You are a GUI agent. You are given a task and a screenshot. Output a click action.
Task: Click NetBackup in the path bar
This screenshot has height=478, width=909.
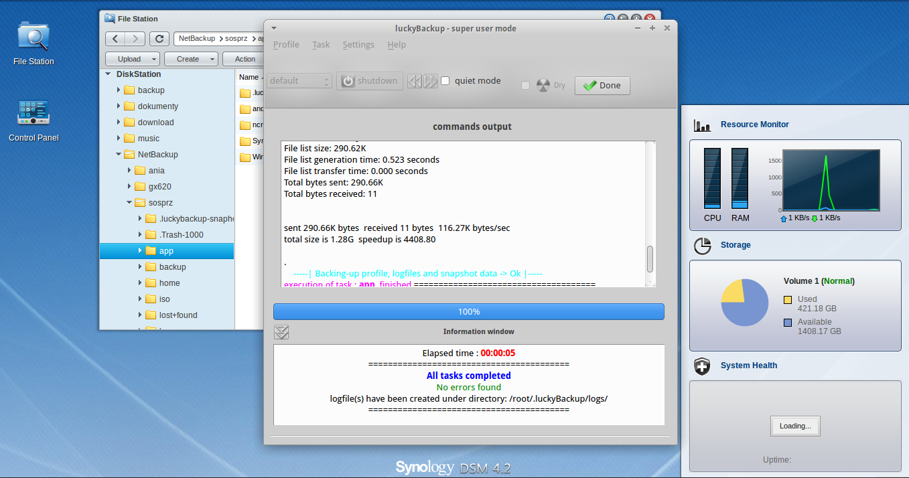197,39
